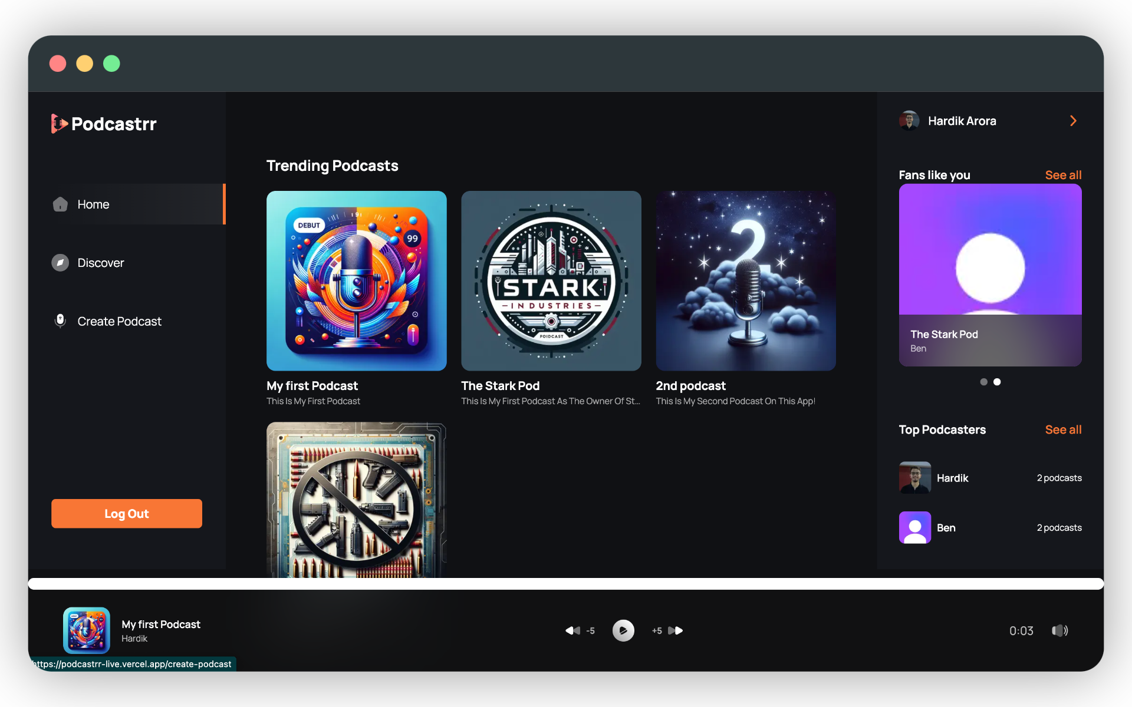Click the Discover compass icon
The height and width of the screenshot is (707, 1132).
click(x=60, y=263)
